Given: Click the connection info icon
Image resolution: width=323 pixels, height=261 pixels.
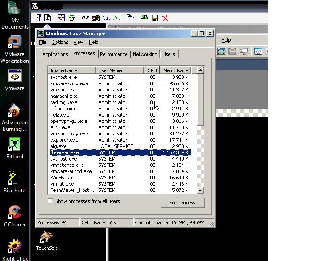Looking at the screenshot, I should (x=48, y=18).
